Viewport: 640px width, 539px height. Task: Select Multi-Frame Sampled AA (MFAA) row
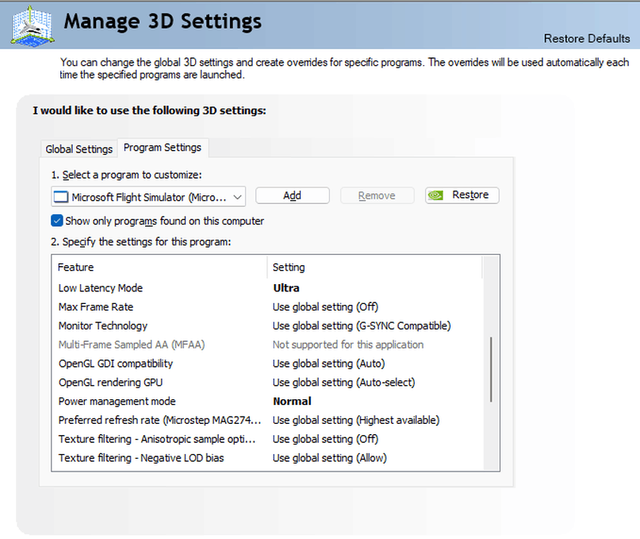coord(267,345)
